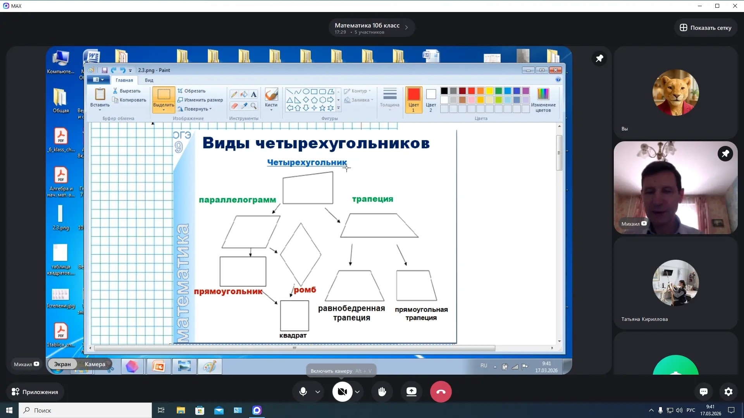Screen dimensions: 744x418
Task: Click the Показать сетку button
Action: pos(705,28)
